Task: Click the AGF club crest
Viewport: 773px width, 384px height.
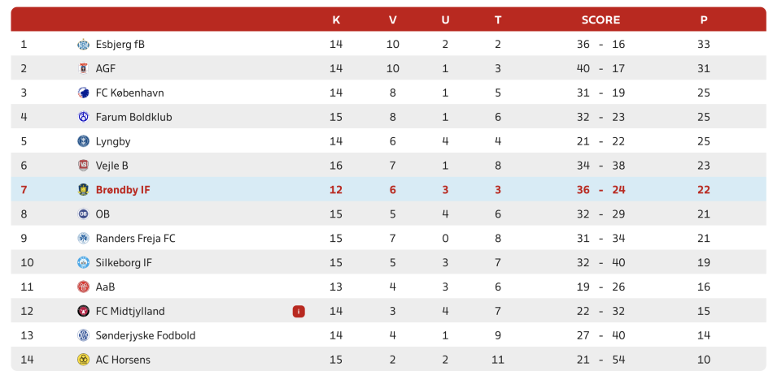Action: pyautogui.click(x=83, y=68)
